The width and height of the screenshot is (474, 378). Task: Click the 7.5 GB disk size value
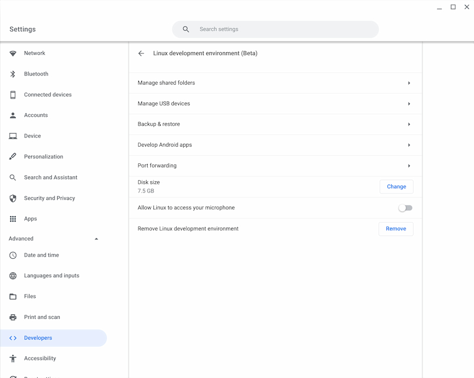146,191
